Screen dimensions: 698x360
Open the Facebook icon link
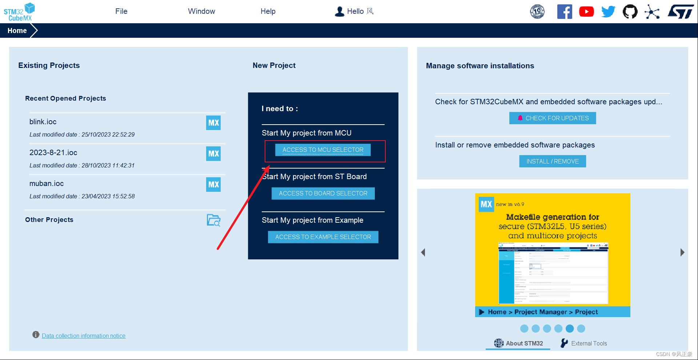click(565, 12)
